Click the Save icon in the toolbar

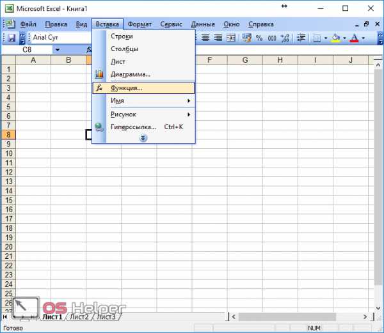click(12, 38)
